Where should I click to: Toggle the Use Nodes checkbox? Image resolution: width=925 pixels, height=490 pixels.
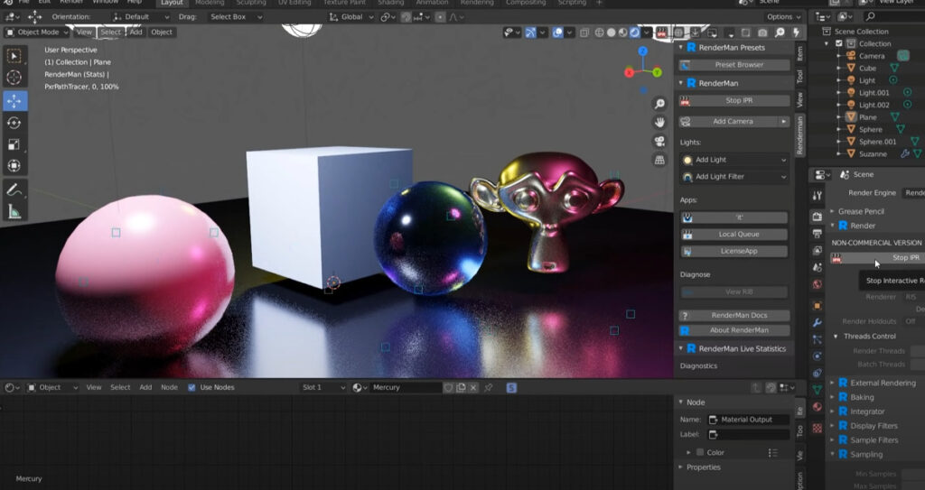tap(192, 387)
